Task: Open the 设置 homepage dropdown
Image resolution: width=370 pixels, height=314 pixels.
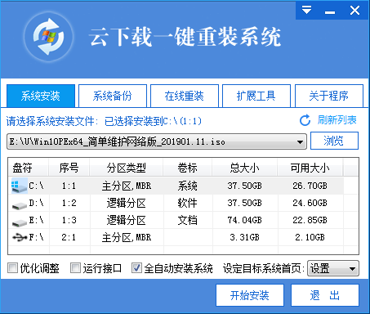Action: tap(333, 269)
